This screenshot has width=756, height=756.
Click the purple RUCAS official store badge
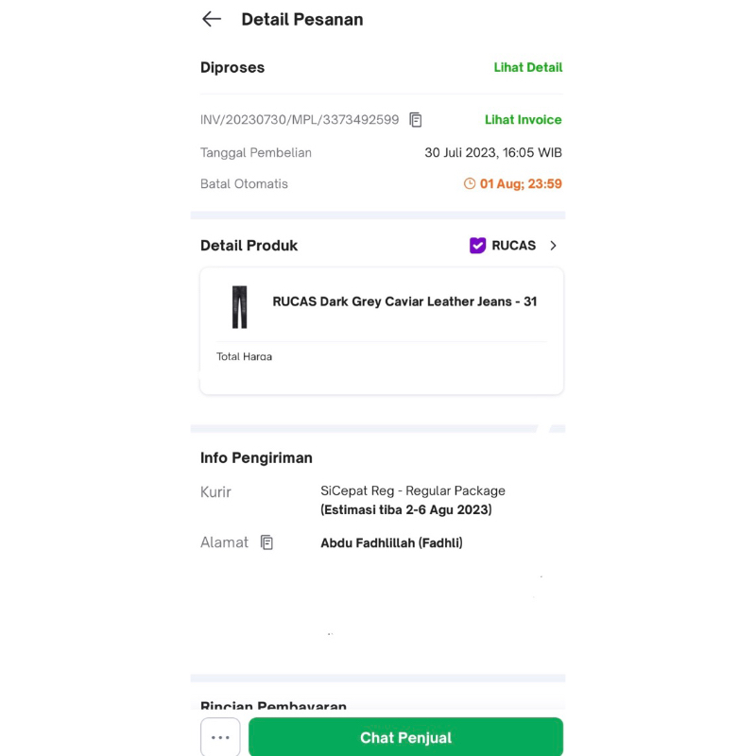coord(478,246)
